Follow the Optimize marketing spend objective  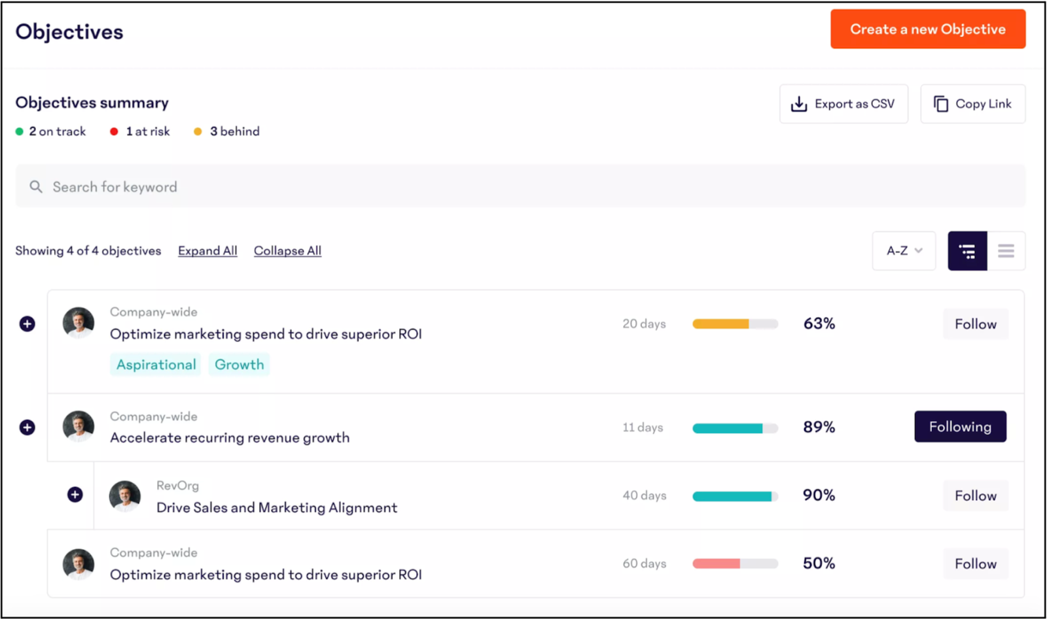click(x=975, y=324)
